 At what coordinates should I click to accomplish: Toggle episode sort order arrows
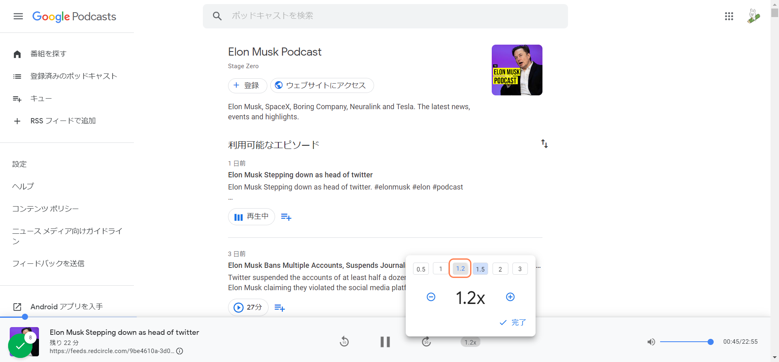[x=544, y=144]
